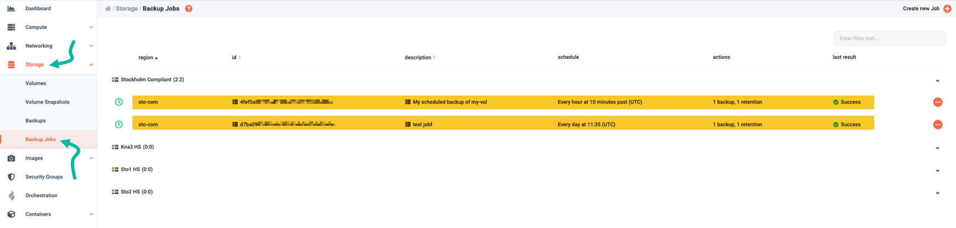
Task: Open the red actions menu for test jobf
Action: (938, 125)
